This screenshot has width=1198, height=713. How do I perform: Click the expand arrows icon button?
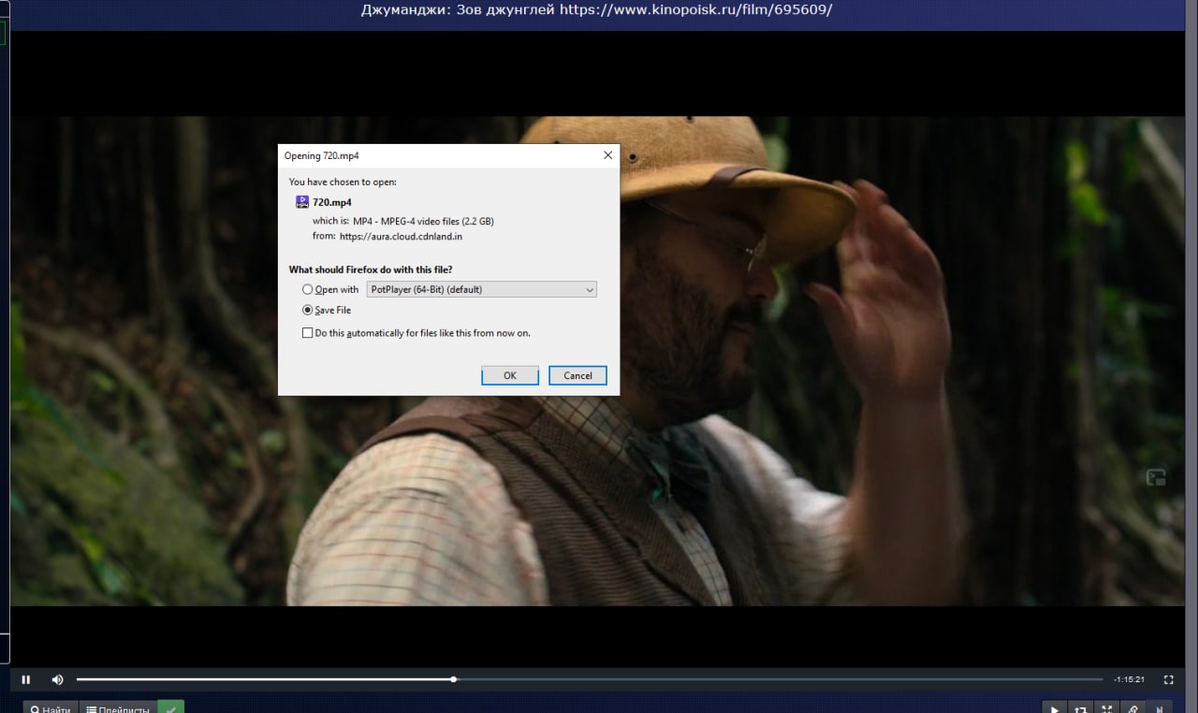click(x=1106, y=708)
